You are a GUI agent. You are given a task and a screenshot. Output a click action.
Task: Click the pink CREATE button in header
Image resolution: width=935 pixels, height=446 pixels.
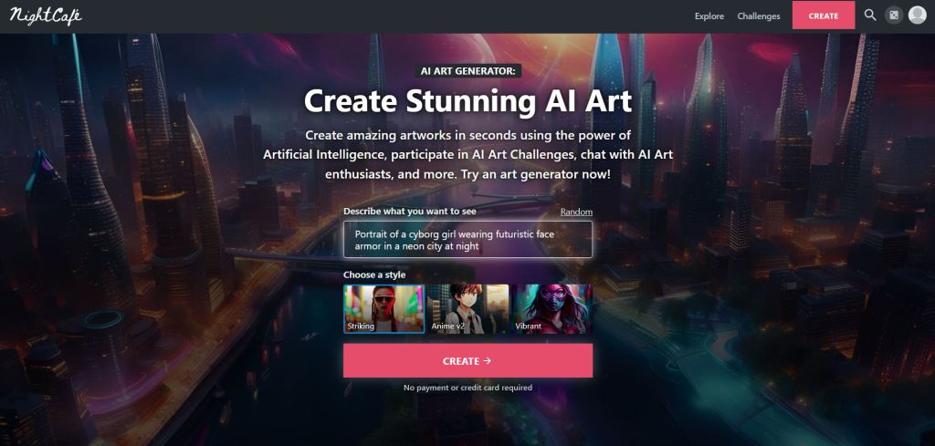click(824, 16)
